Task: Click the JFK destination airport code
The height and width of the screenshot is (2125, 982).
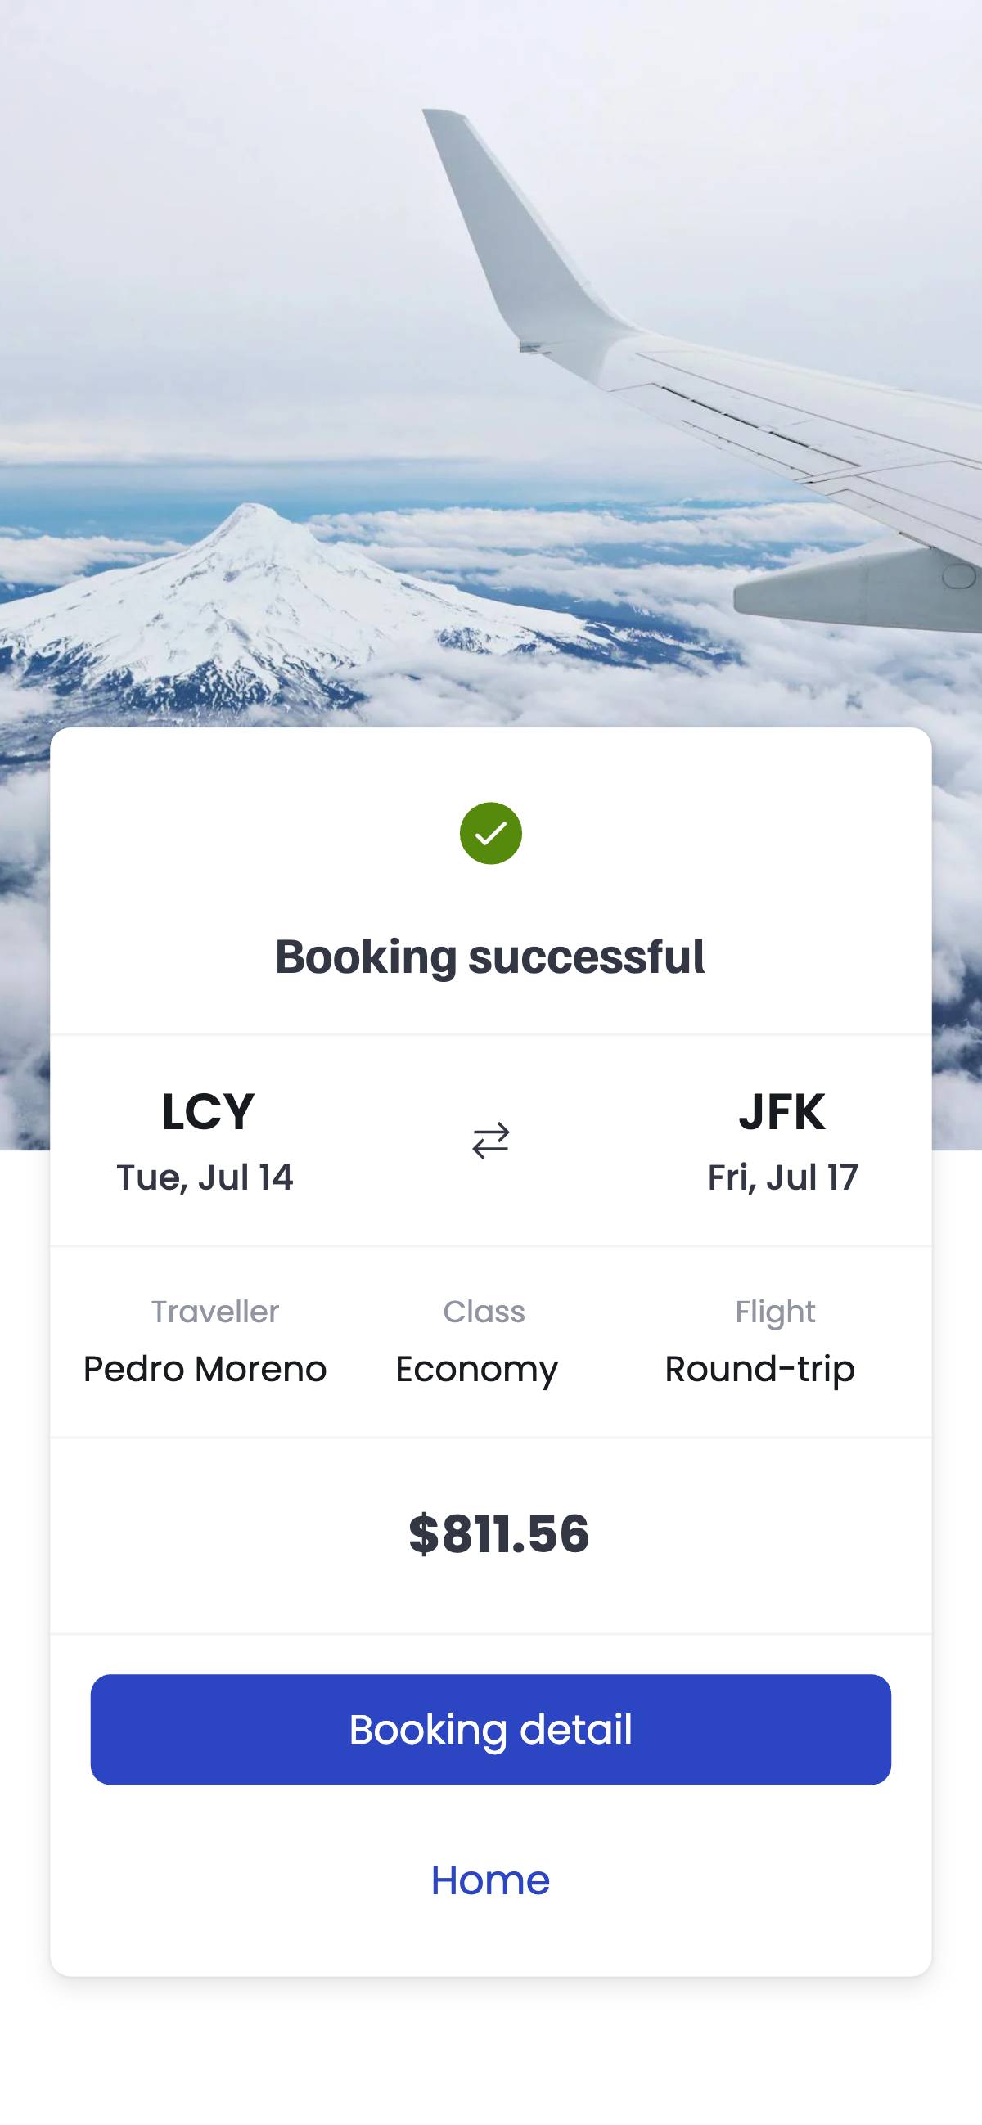Action: coord(782,1111)
